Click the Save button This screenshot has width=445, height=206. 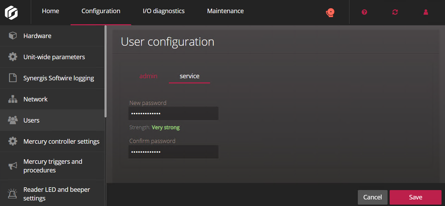[x=416, y=197]
